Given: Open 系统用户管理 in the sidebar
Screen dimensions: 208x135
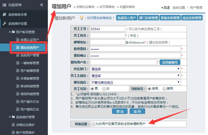Looking at the screenshot, I should coord(29,55).
